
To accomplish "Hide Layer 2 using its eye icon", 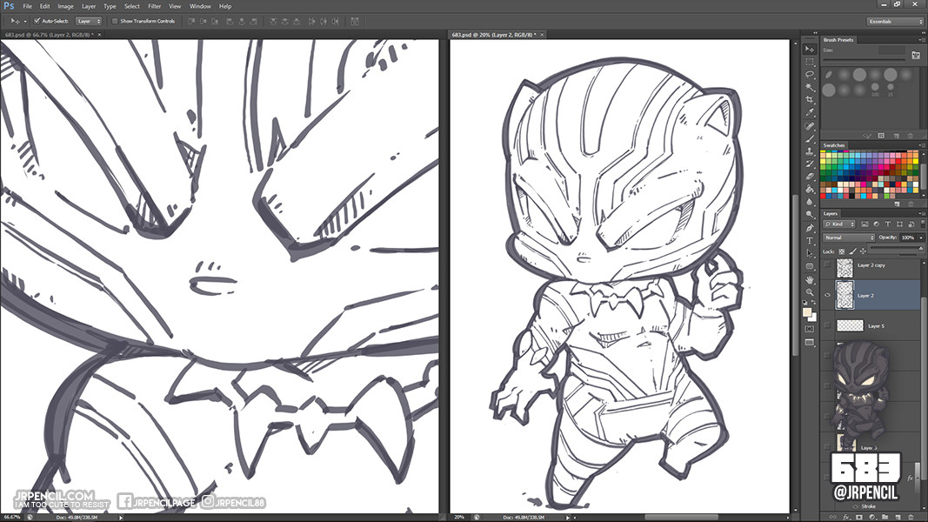I will pos(827,295).
